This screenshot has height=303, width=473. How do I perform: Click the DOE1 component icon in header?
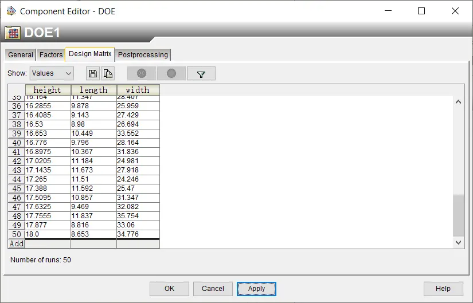tap(13, 33)
